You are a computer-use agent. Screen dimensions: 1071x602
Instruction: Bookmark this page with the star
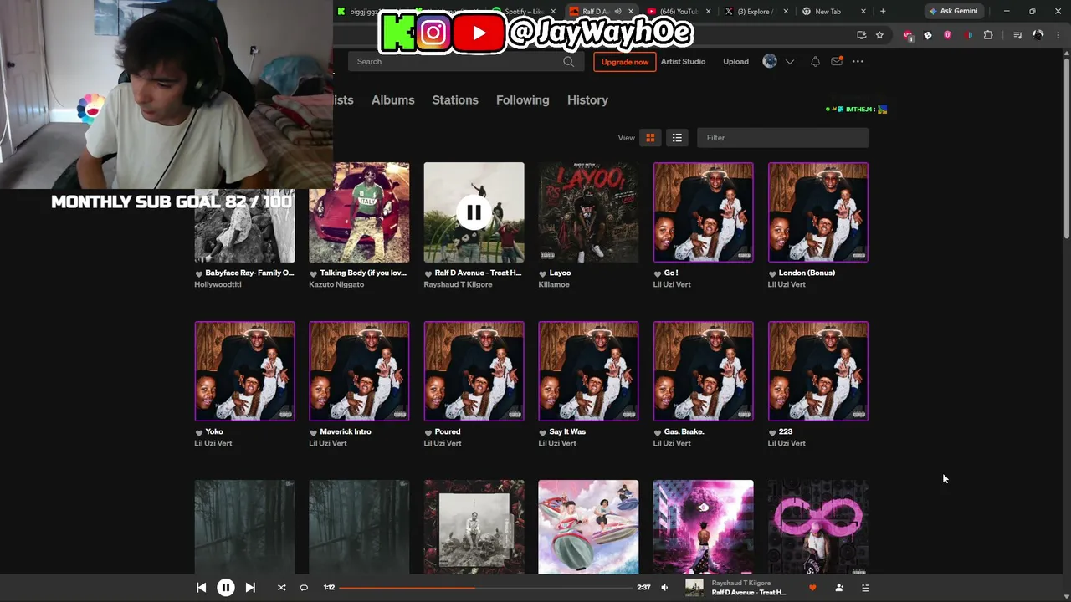(879, 35)
